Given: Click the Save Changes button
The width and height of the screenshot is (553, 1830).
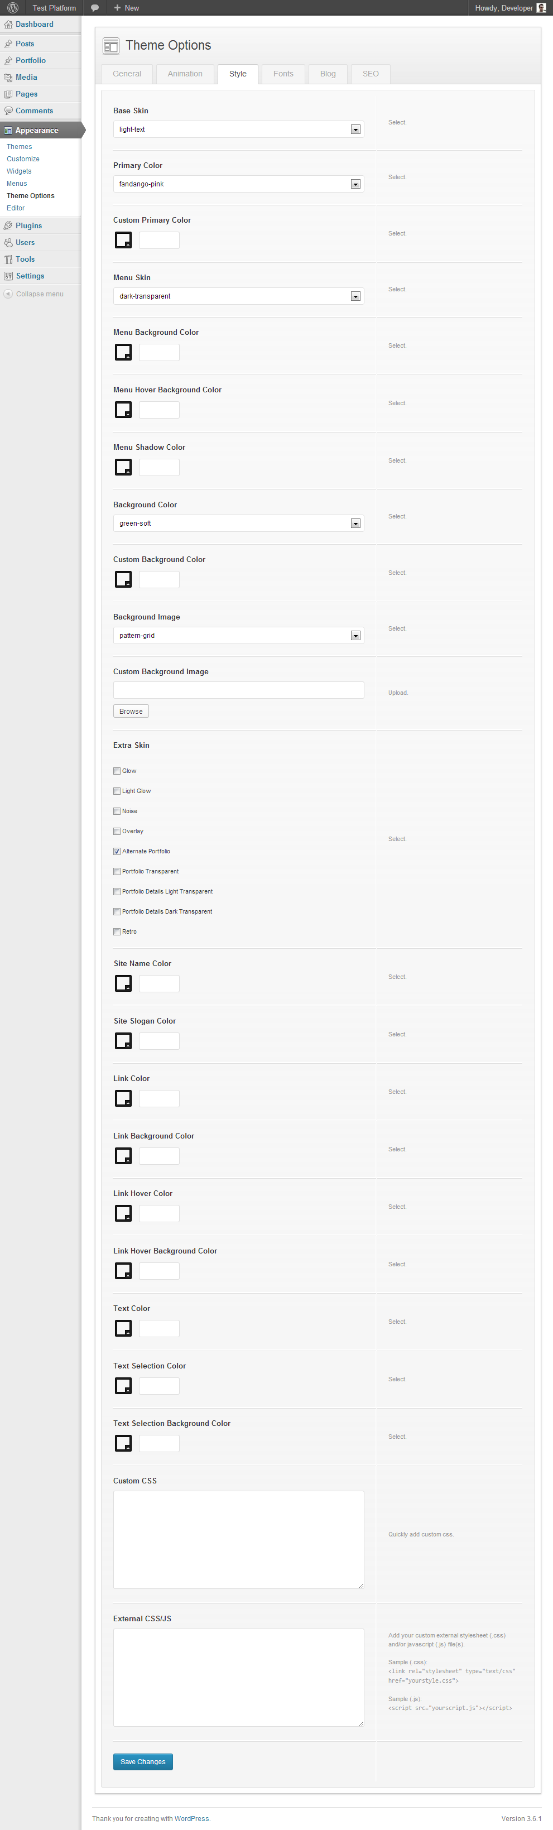Looking at the screenshot, I should tap(143, 1761).
